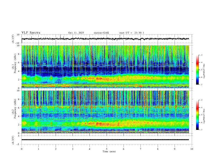Click the "ch.3(V)" axis label
The height and width of the screenshot is (167, 216).
coord(13,140)
